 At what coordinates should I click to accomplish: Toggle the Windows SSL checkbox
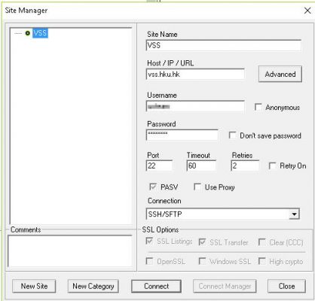[202, 261]
